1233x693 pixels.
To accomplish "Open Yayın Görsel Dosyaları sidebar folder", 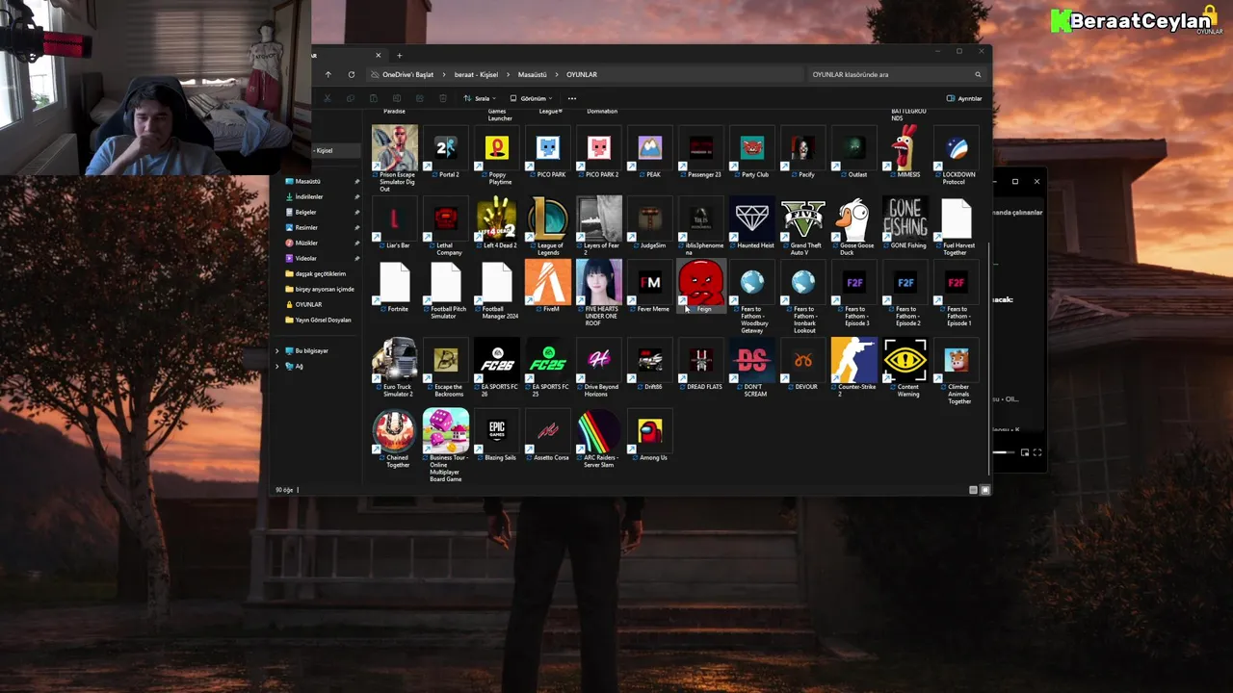I will click(322, 320).
